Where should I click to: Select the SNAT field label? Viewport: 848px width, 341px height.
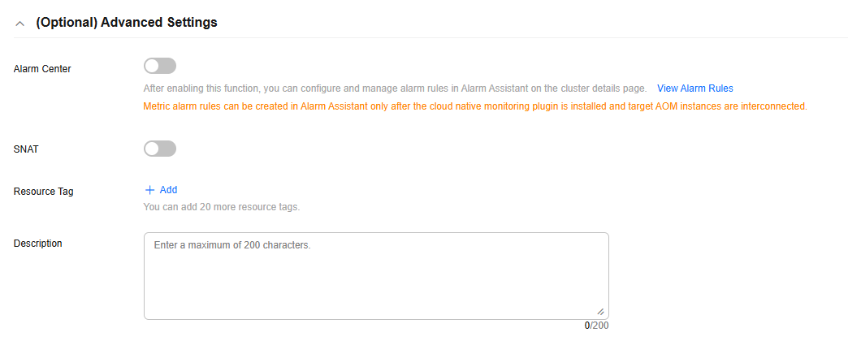(26, 149)
